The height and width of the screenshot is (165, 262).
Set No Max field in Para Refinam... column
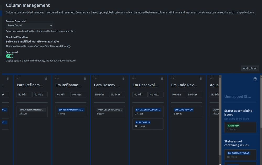pyautogui.click(x=40, y=94)
